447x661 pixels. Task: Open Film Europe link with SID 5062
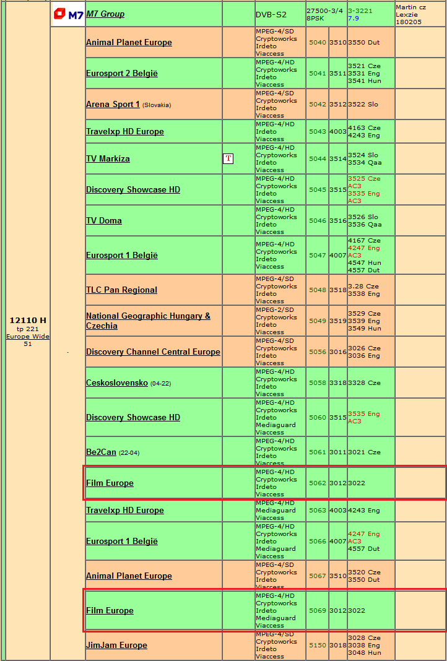[x=110, y=483]
